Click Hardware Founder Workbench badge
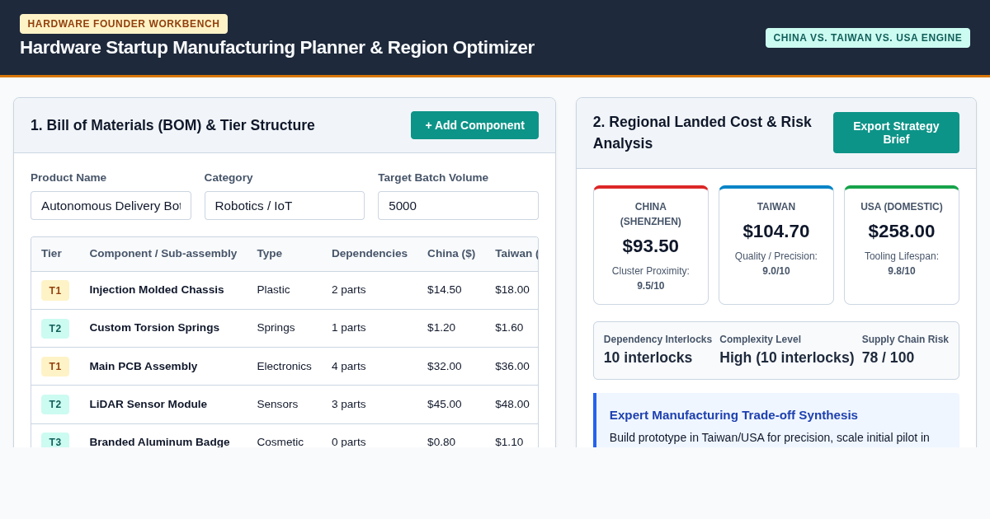 [x=124, y=24]
